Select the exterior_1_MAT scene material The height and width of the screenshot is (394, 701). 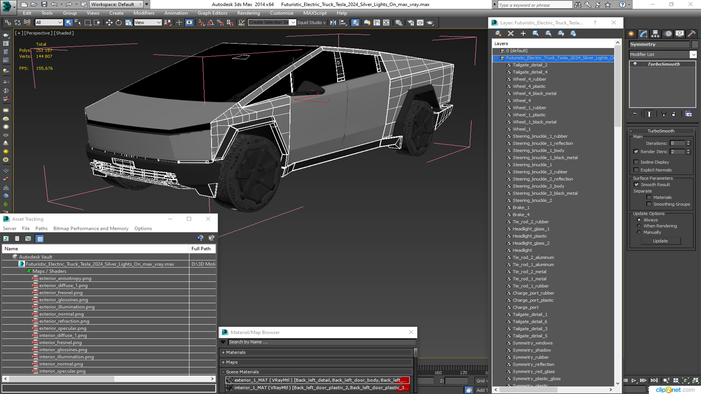coord(317,380)
